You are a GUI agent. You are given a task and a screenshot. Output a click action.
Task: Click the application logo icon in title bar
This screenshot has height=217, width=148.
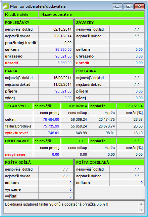tap(6, 6)
